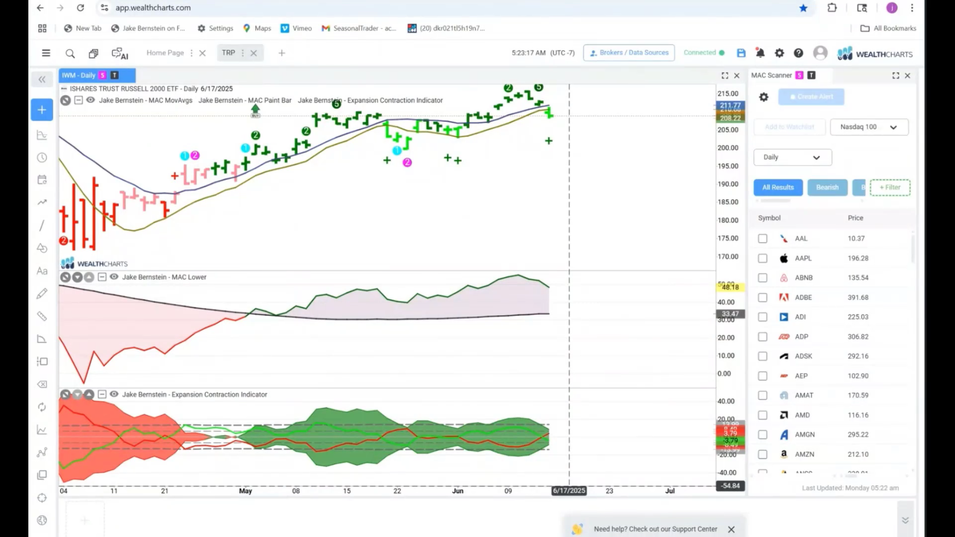Open the hamburger main menu
This screenshot has height=537, width=955.
point(46,53)
